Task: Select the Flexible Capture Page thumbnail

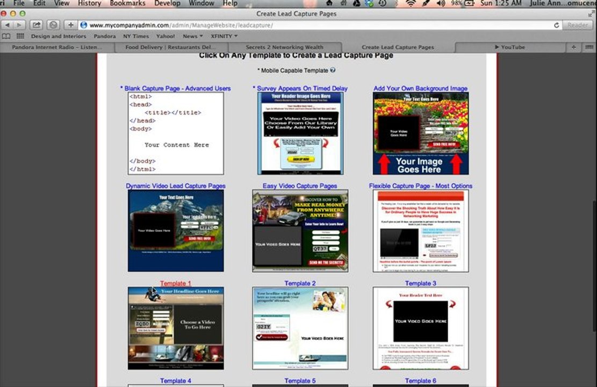Action: click(x=420, y=231)
